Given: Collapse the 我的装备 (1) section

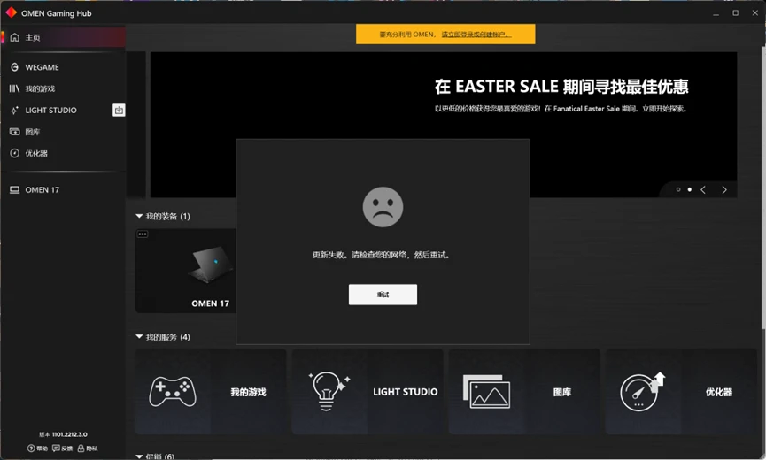Looking at the screenshot, I should [139, 216].
